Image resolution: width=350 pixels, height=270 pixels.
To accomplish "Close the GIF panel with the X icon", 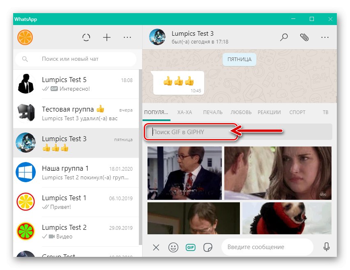I will pyautogui.click(x=156, y=247).
